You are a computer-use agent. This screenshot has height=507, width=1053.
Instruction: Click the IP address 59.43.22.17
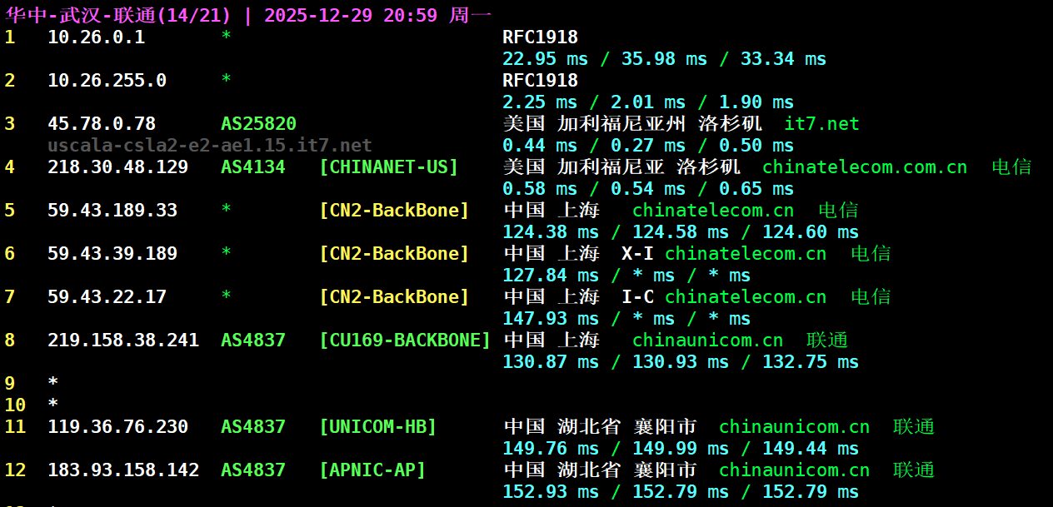[107, 297]
